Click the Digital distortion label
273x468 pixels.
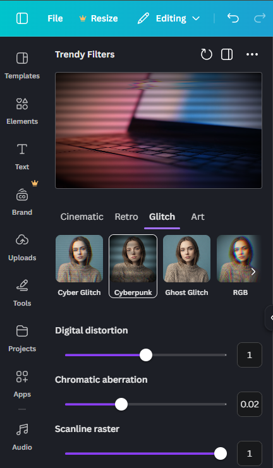coord(92,330)
